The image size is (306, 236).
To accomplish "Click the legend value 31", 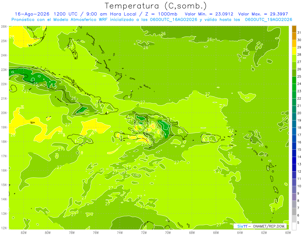I will pyautogui.click(x=299, y=33).
